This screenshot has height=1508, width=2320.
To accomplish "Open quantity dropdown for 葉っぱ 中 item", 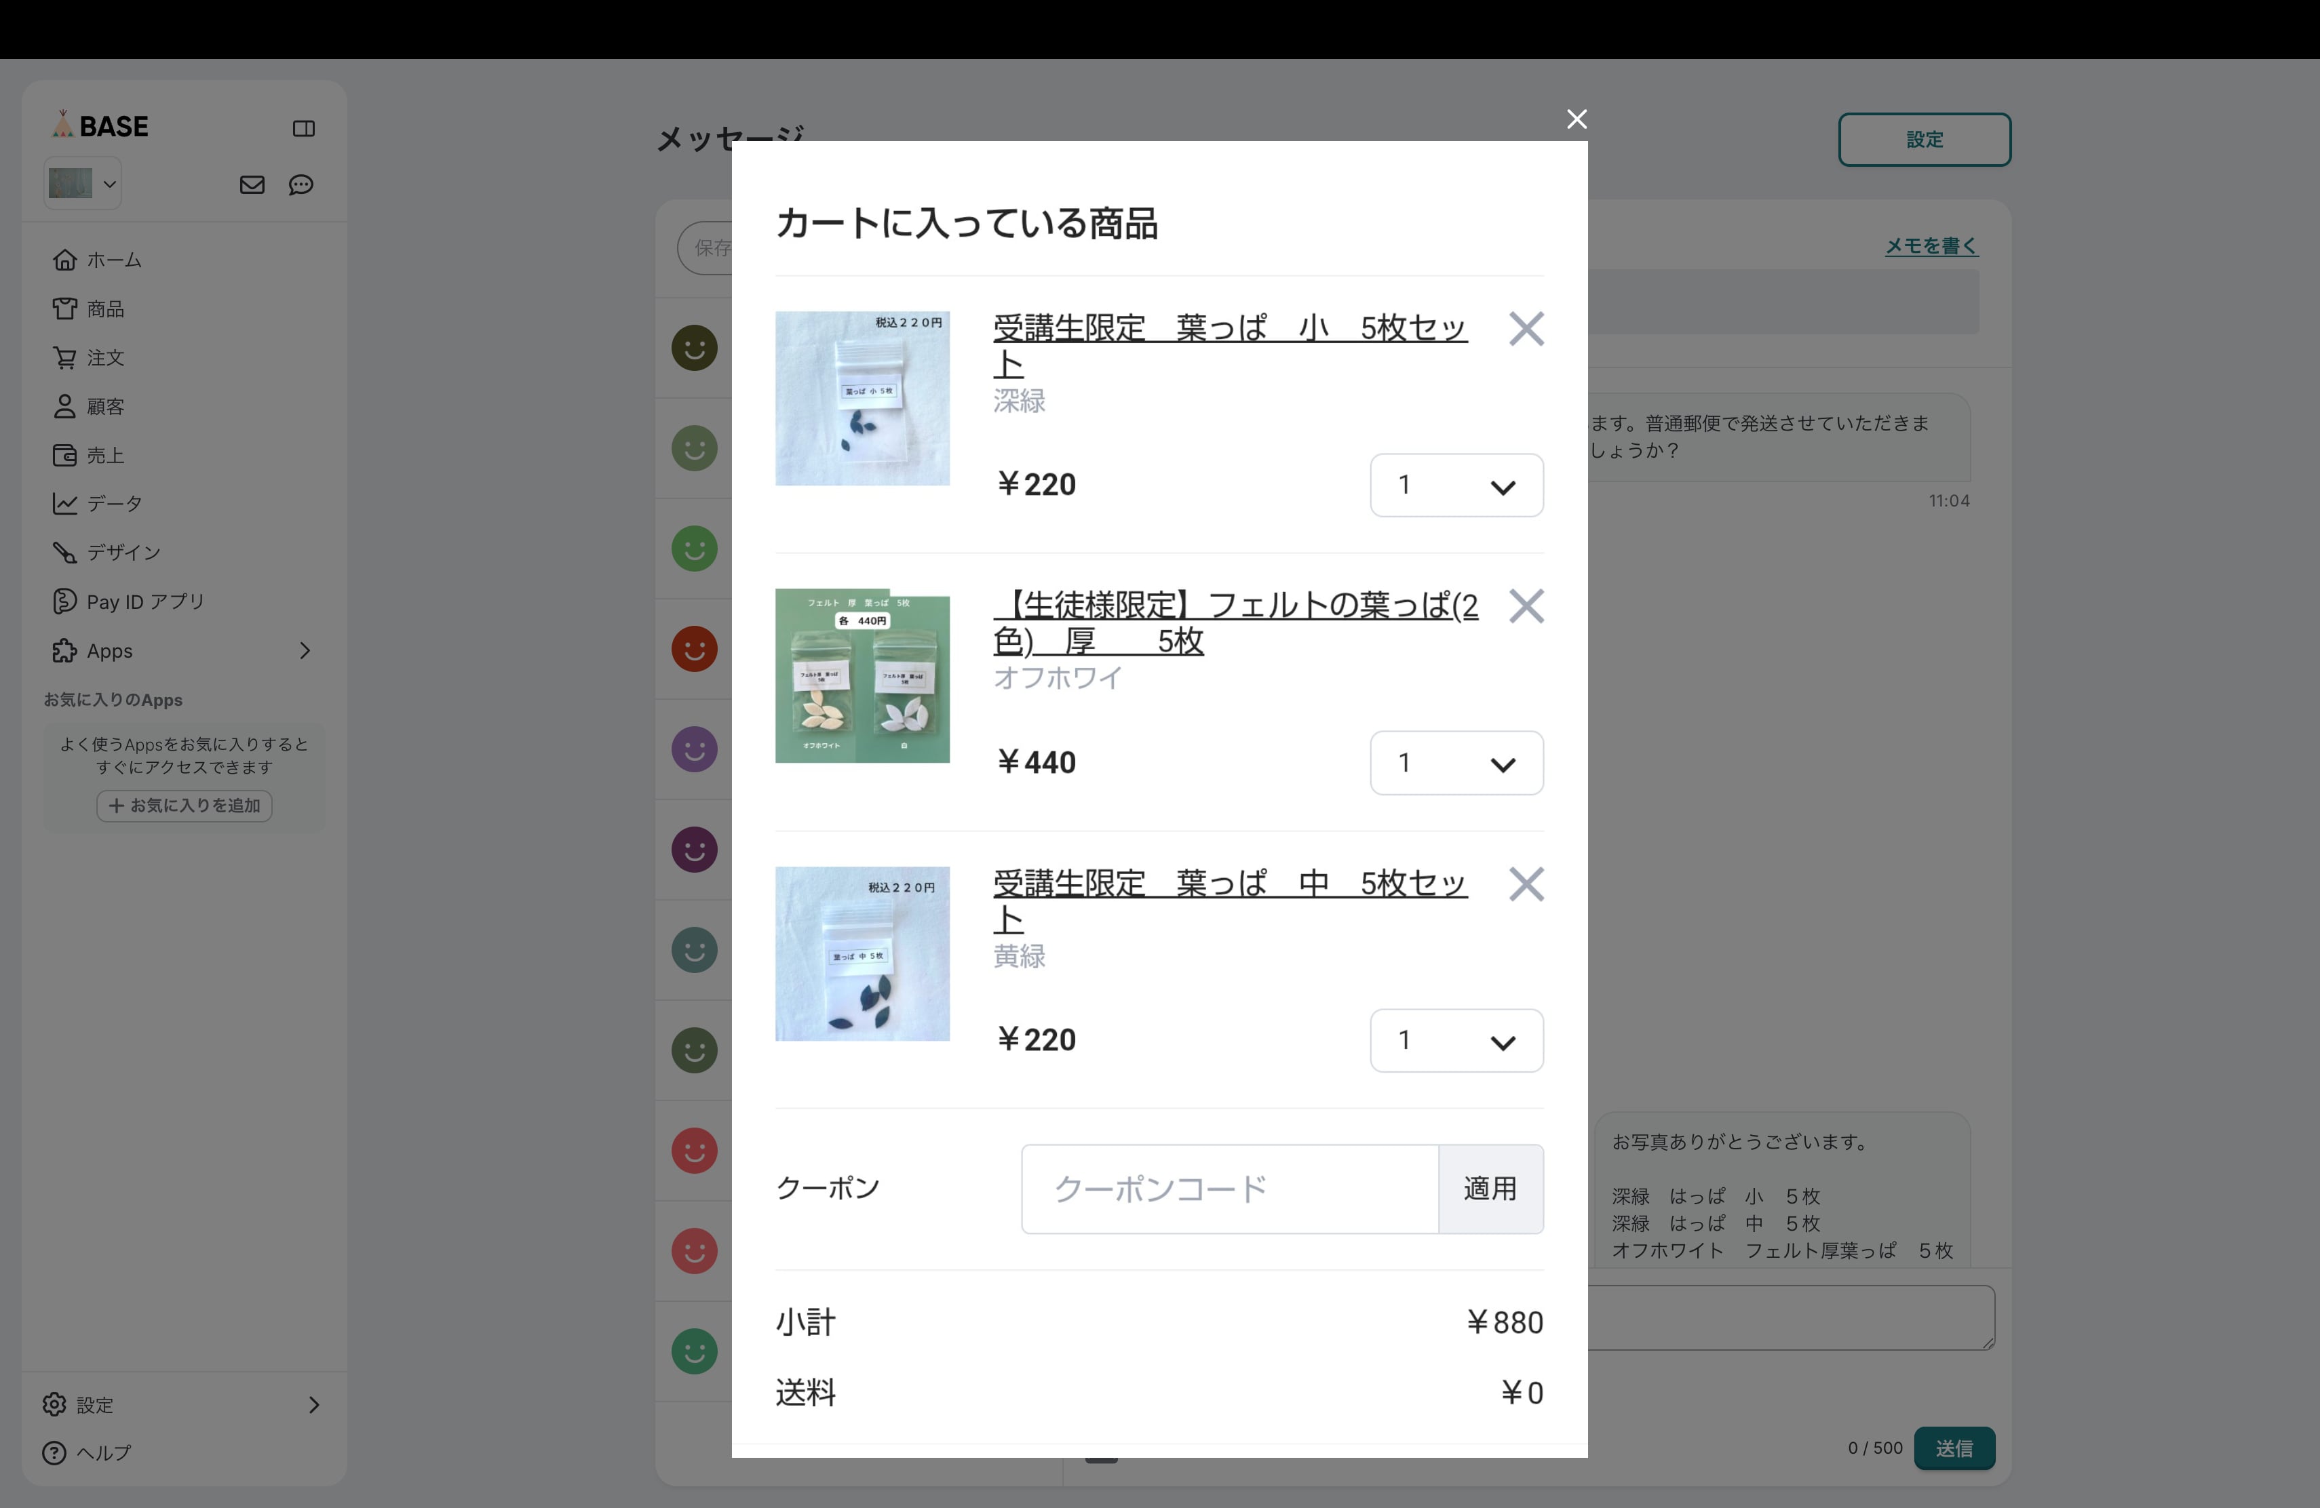I will click(x=1455, y=1040).
